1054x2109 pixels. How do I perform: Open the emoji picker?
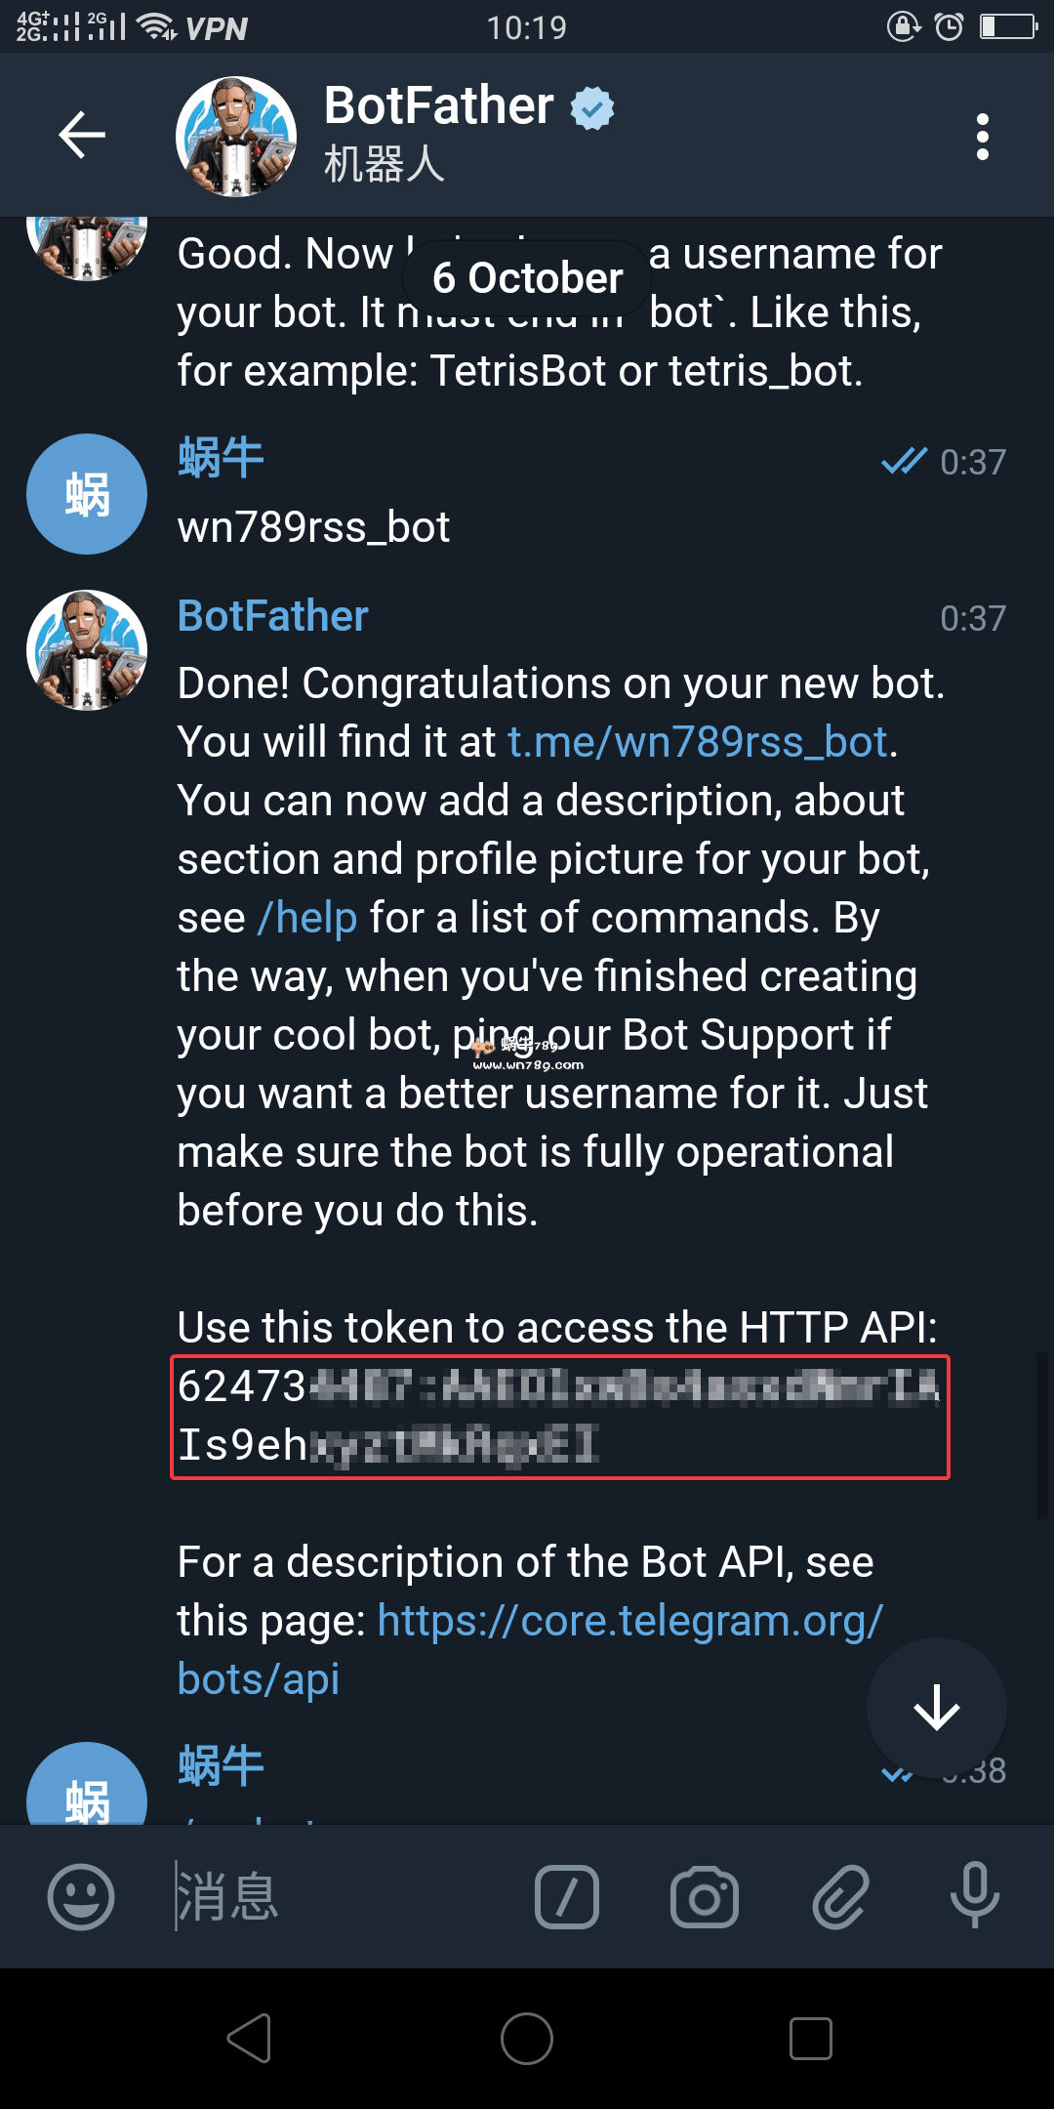(x=81, y=1896)
